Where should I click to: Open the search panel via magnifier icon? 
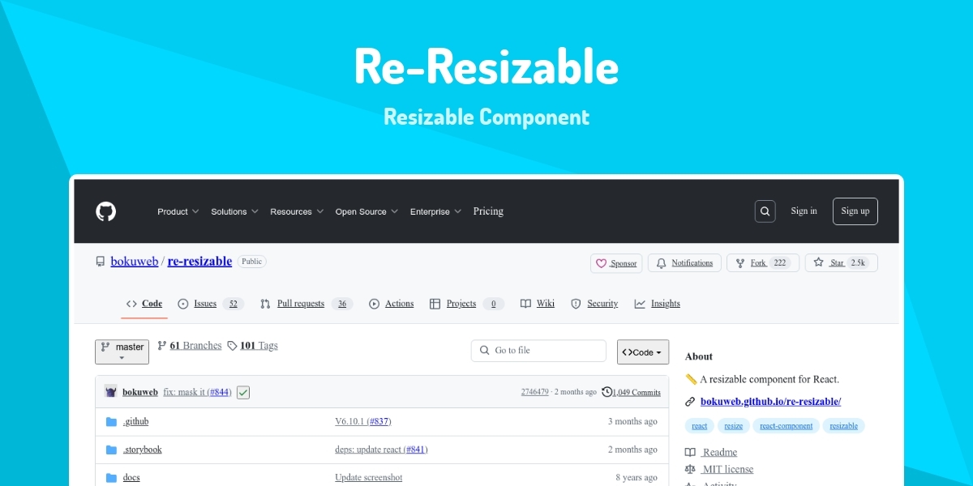765,211
